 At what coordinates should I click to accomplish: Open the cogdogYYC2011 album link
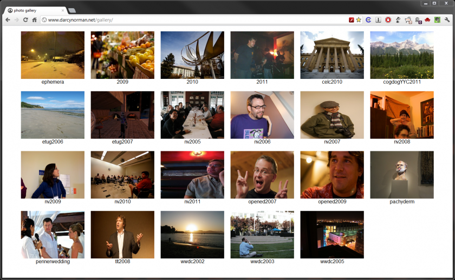click(401, 82)
